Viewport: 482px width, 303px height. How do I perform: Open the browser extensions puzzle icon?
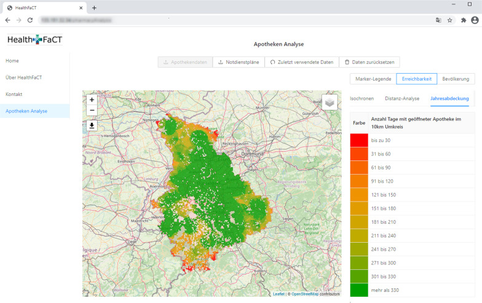coord(462,20)
